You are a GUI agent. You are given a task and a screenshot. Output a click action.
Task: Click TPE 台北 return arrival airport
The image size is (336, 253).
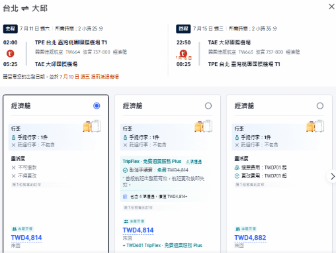click(x=244, y=64)
